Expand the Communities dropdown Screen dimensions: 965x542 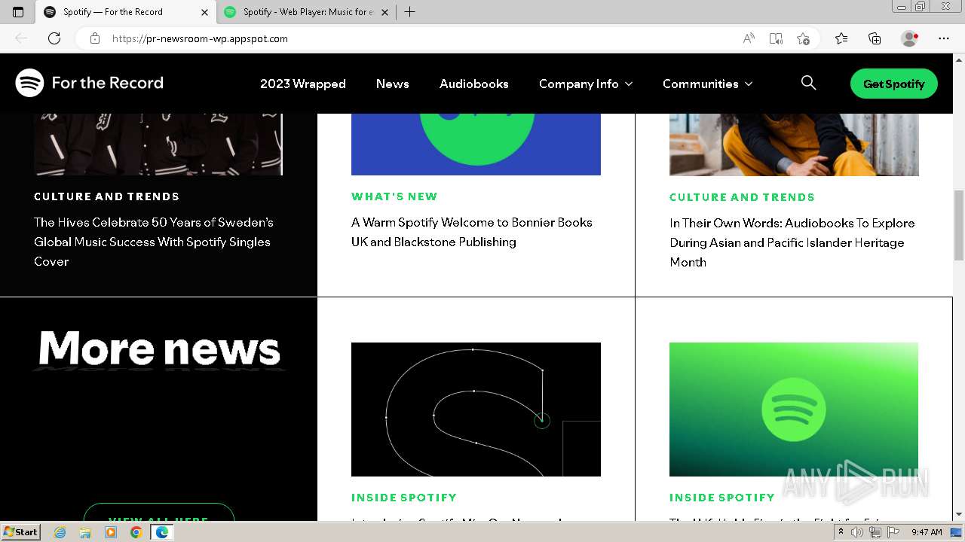[x=708, y=84]
